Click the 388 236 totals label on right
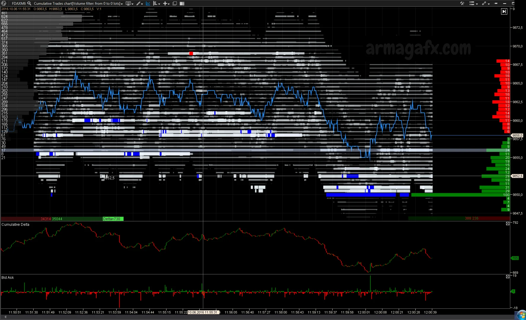526x320 pixels. (x=472, y=218)
